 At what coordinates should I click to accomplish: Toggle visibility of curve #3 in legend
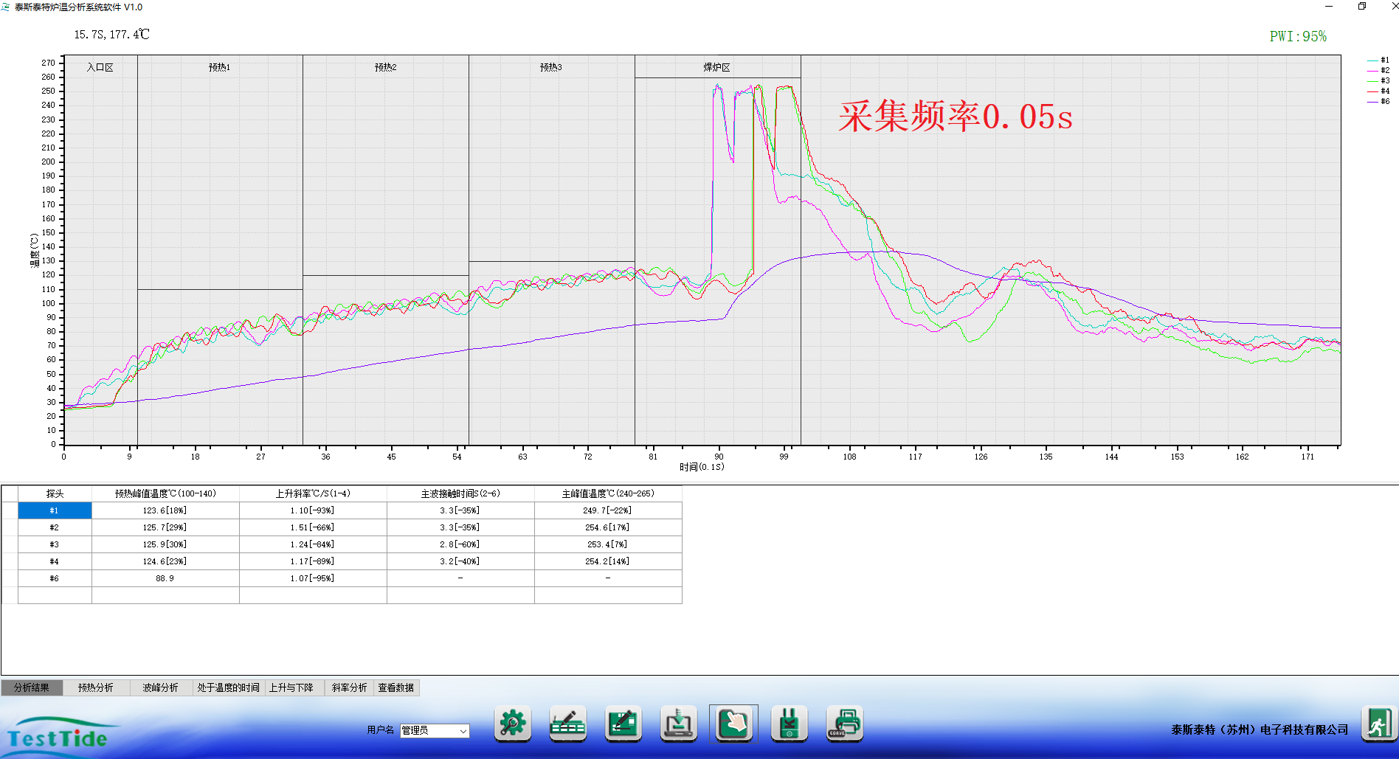tap(1379, 80)
